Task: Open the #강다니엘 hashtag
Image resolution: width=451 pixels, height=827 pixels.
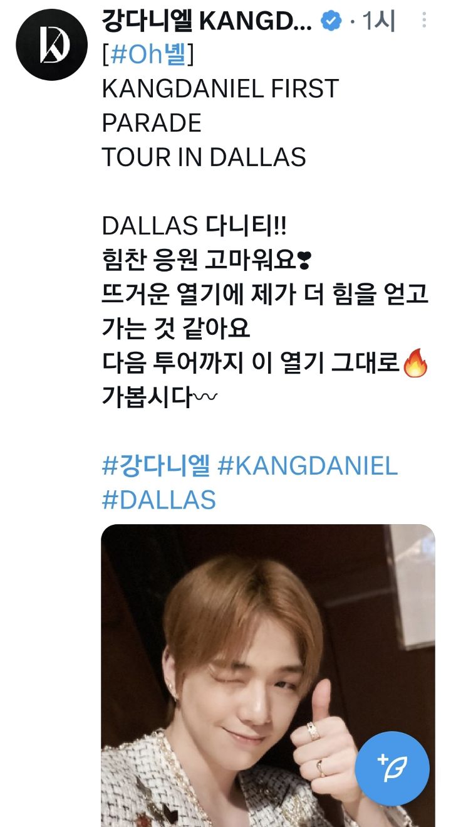Action: [x=156, y=466]
